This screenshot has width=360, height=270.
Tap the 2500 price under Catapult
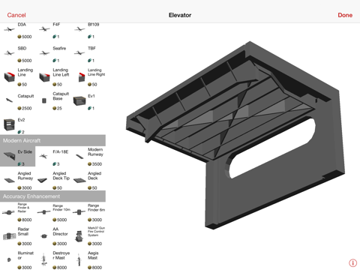[x=25, y=108]
